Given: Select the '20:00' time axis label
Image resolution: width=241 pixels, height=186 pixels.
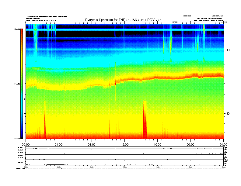Looking at the screenshot, I should (x=190, y=145).
